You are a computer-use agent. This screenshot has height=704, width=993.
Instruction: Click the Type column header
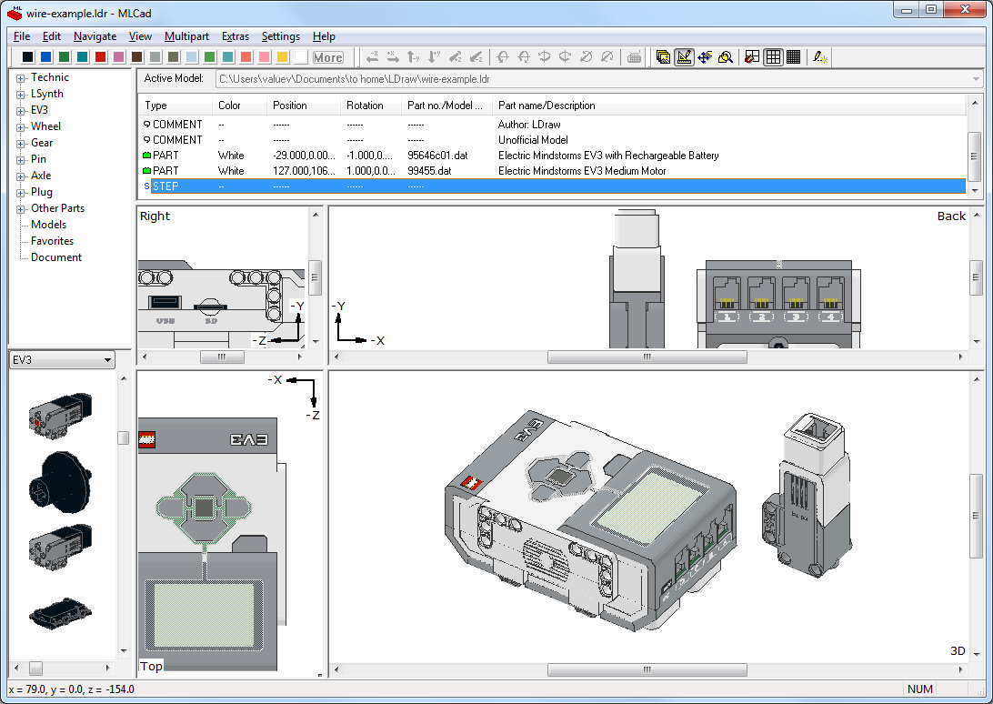point(176,106)
